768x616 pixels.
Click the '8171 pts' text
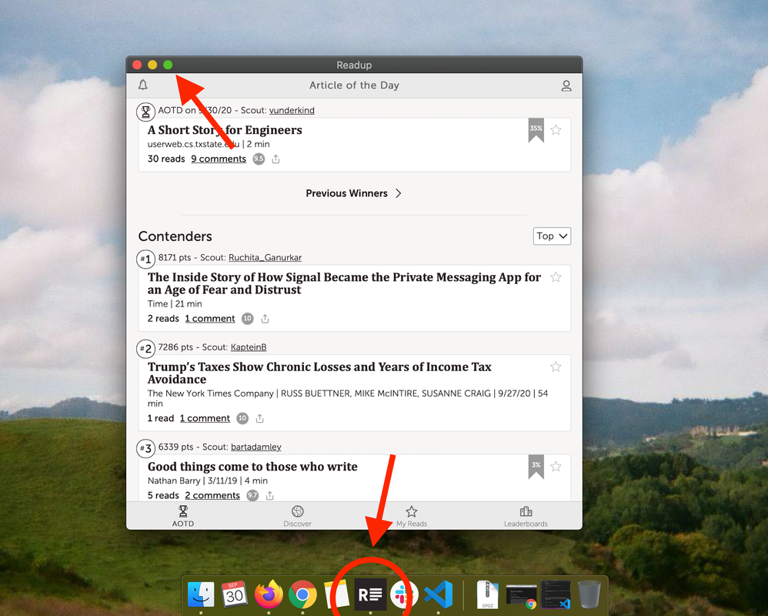coord(175,257)
